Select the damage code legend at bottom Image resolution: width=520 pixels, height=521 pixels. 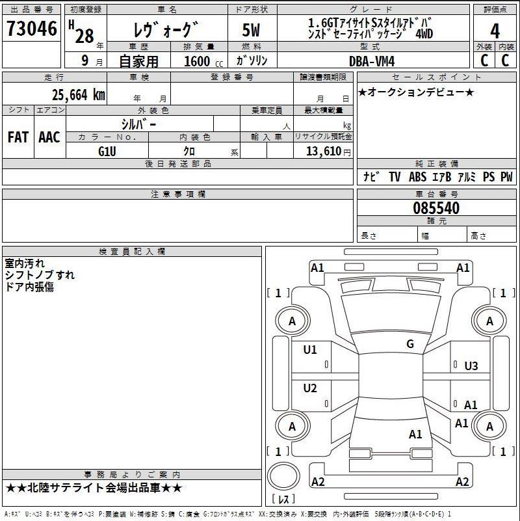click(x=227, y=514)
